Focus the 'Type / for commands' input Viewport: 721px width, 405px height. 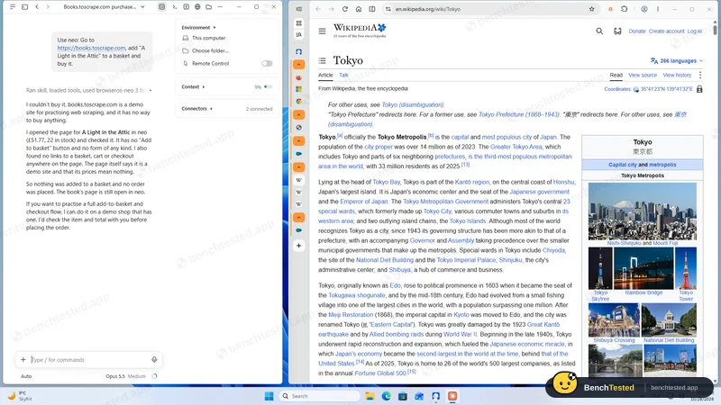tap(89, 359)
